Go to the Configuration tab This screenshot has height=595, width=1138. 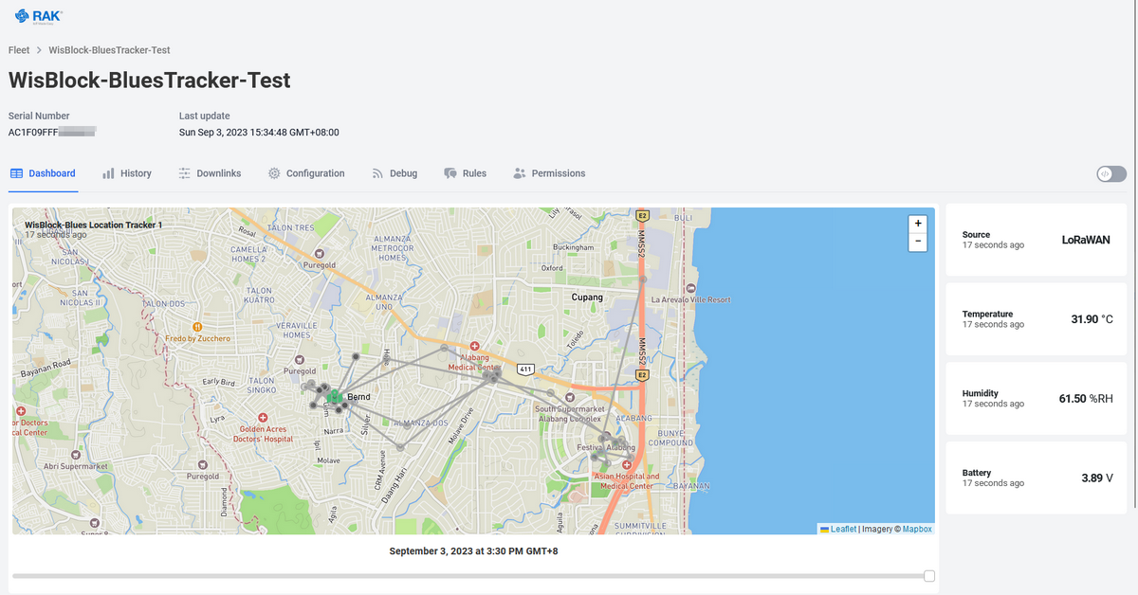coord(306,173)
